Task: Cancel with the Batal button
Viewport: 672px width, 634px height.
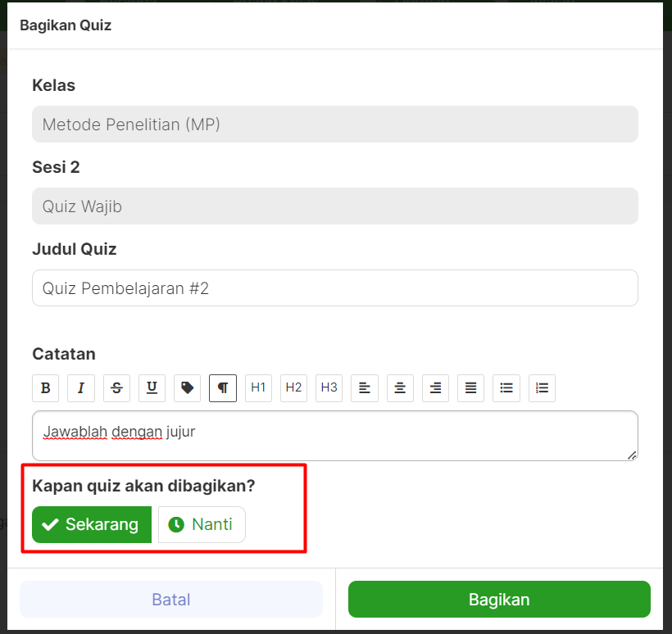Action: click(171, 600)
